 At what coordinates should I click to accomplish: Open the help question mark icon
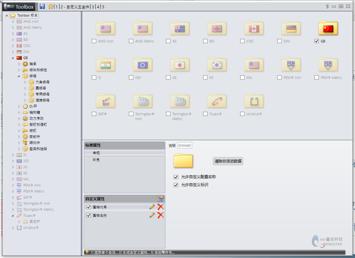tap(327, 6)
